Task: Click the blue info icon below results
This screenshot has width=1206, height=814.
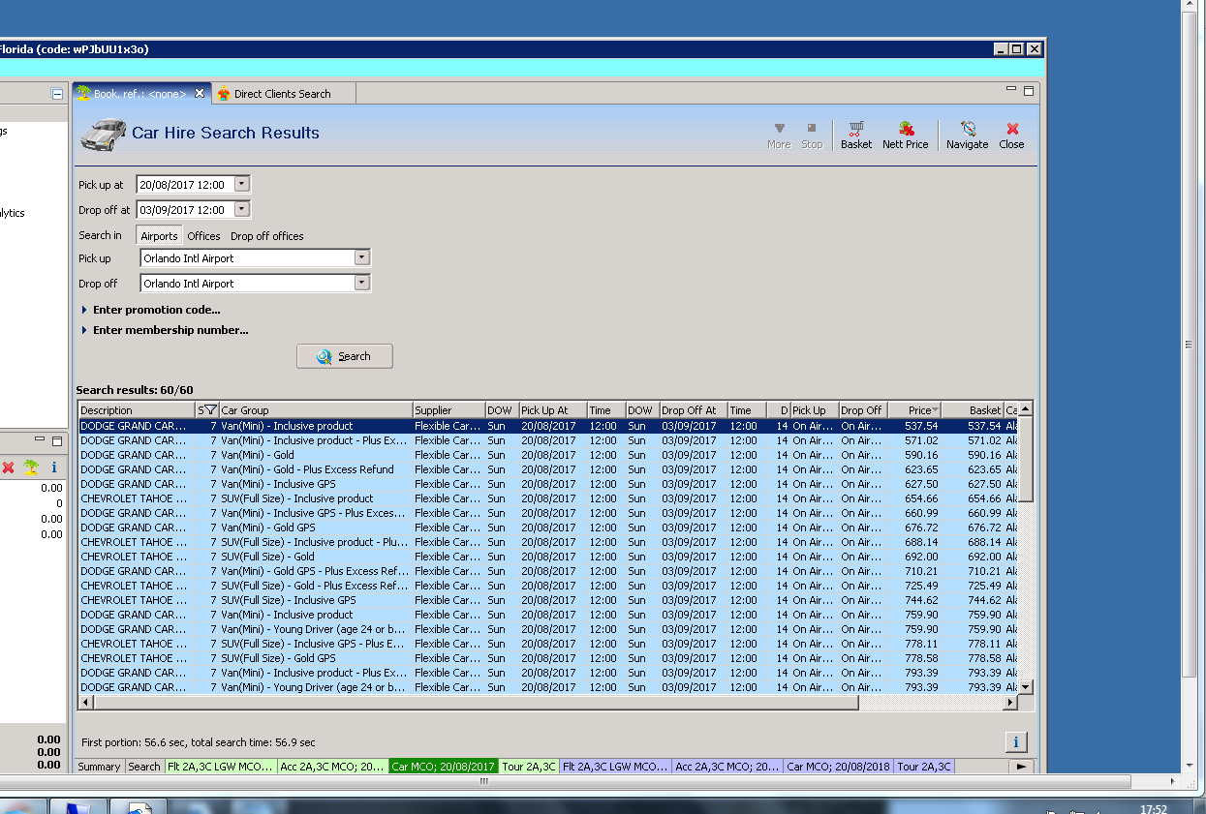Action: pos(1015,742)
